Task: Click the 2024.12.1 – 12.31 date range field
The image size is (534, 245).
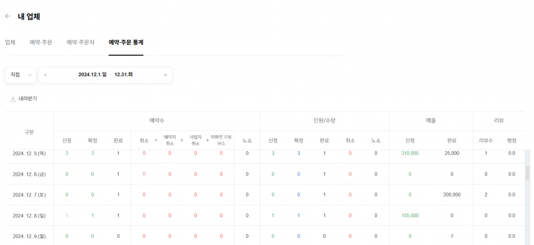Action: click(105, 75)
